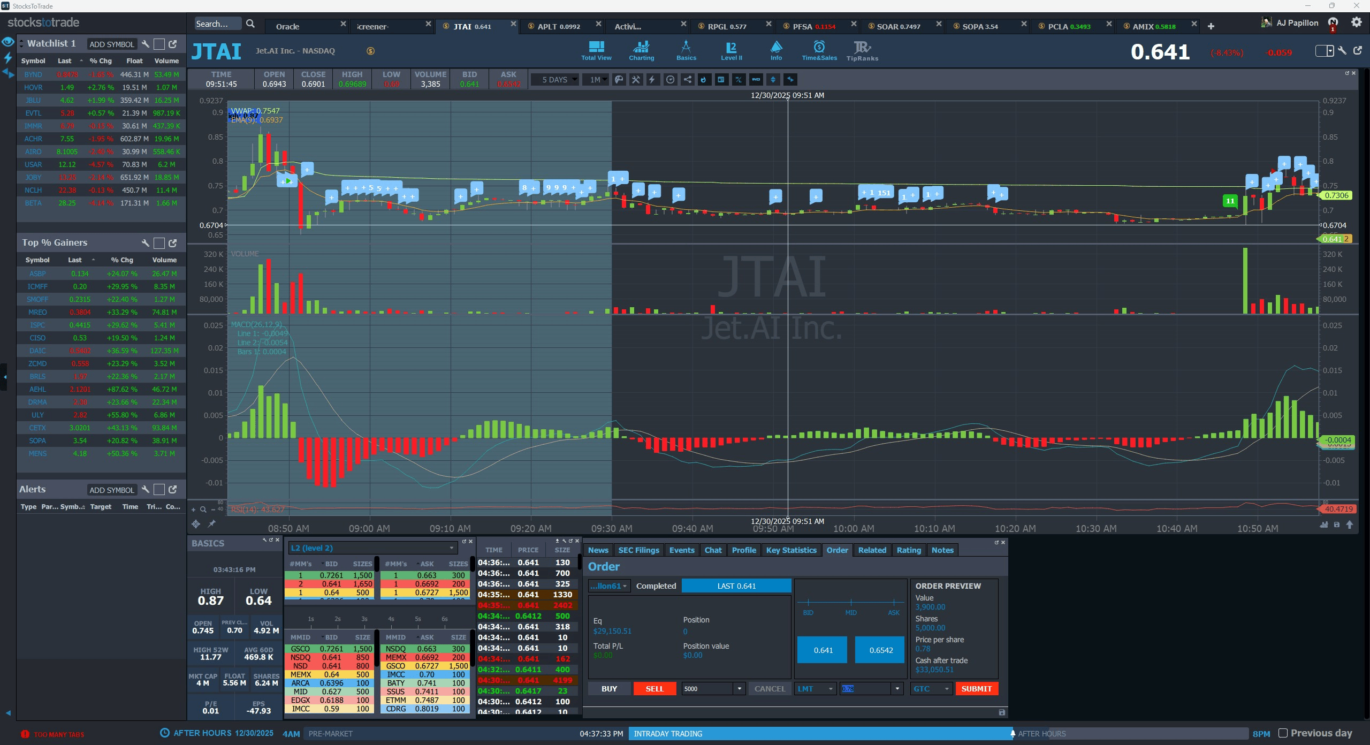Click the limit price input field
Screen dimensions: 1370x745
(x=865, y=689)
